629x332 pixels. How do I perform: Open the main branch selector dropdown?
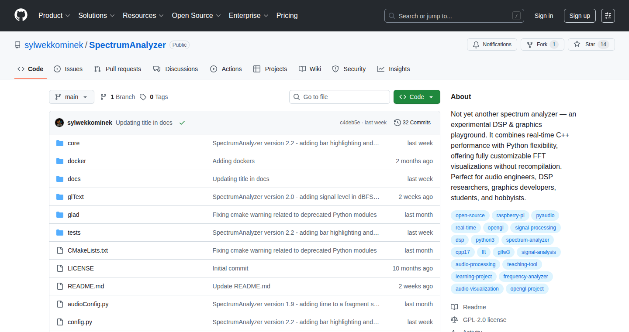[x=72, y=97]
